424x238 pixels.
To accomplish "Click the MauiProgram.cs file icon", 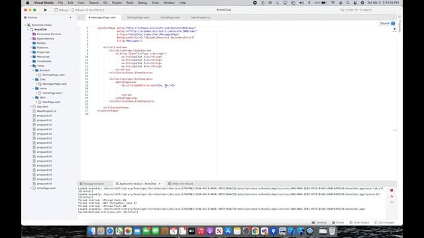I will (34, 111).
